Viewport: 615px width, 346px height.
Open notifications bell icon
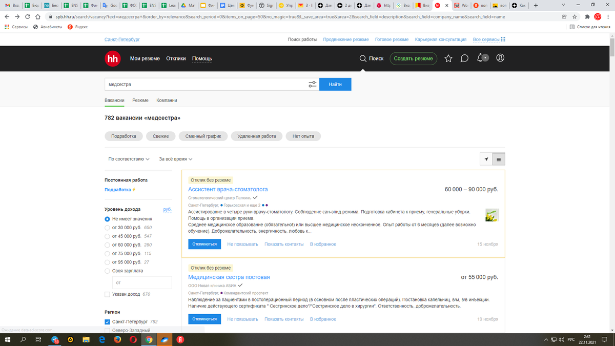point(480,58)
